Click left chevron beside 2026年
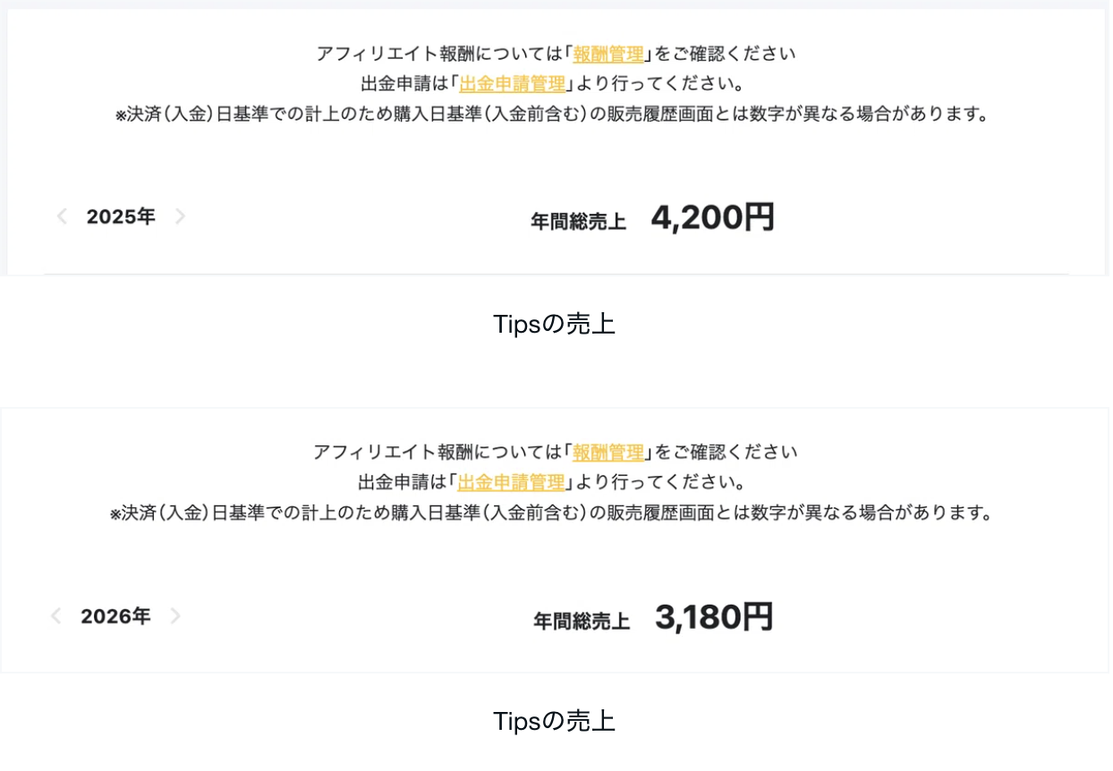The image size is (1113, 771). pos(55,616)
